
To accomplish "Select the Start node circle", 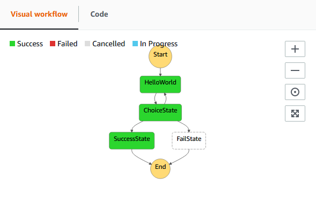I will [x=160, y=56].
